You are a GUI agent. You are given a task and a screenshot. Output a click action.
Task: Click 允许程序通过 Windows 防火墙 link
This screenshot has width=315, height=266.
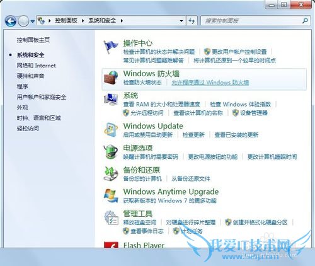coord(210,83)
